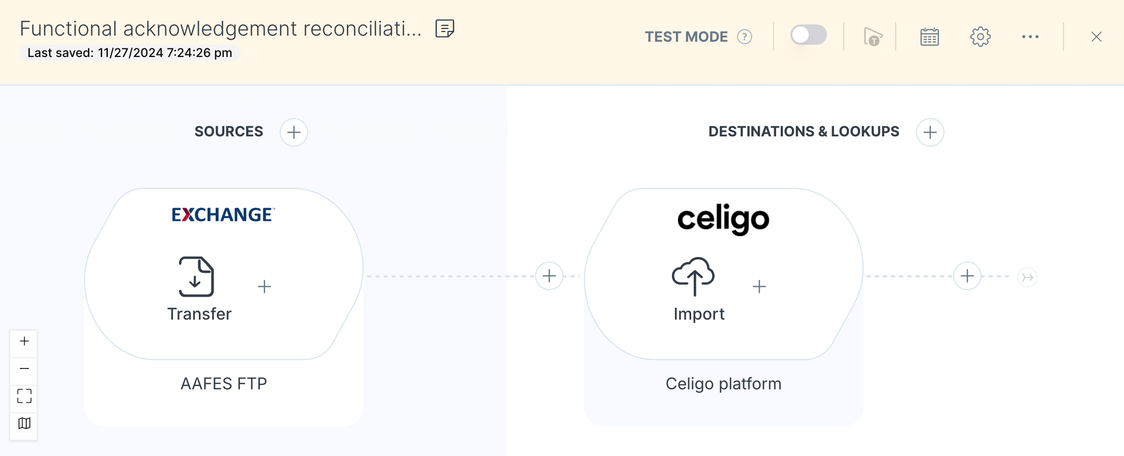
Task: Open the more actions ellipsis menu
Action: [1030, 36]
